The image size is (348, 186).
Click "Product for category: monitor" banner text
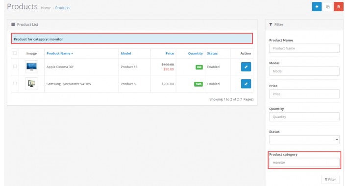38,39
